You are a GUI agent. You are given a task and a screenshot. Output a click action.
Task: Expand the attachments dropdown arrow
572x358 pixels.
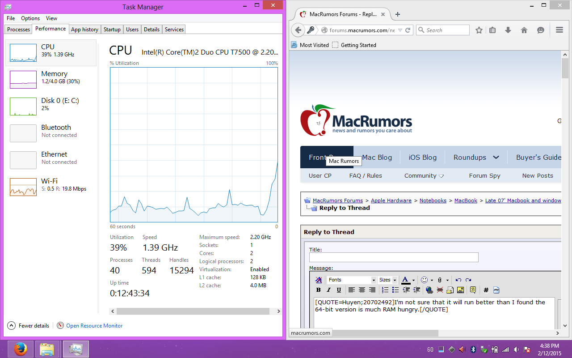click(x=447, y=280)
